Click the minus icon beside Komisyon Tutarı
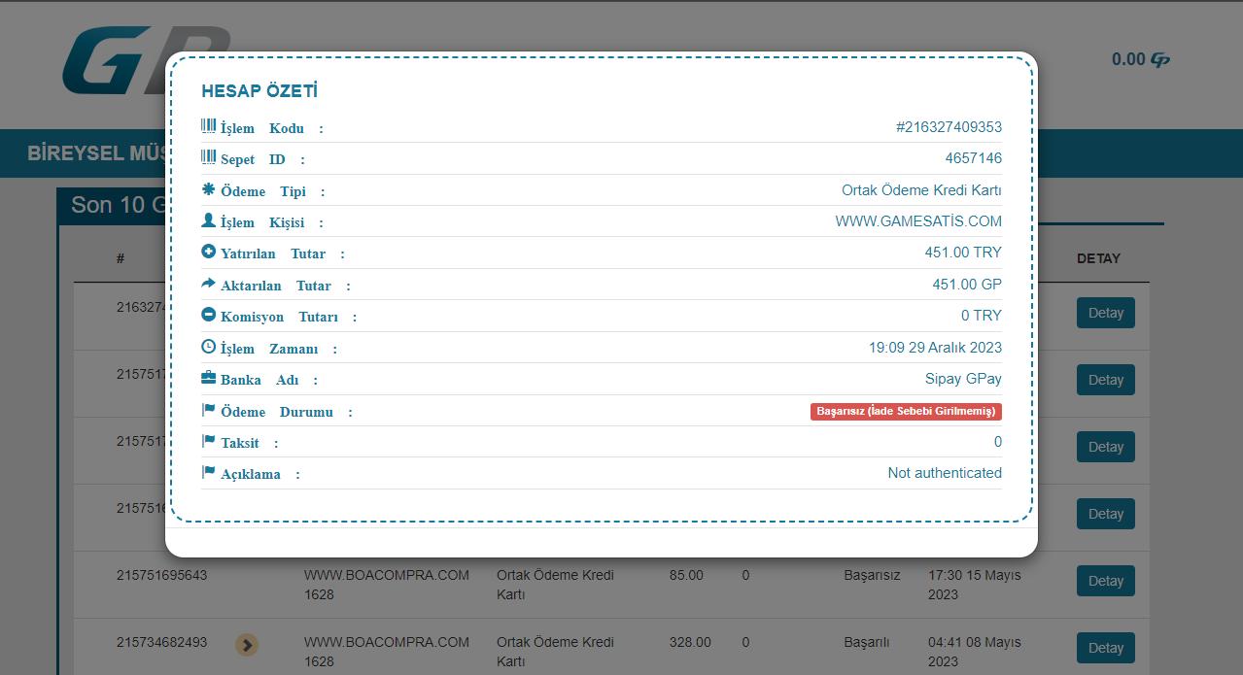Screen dimensions: 1243x675 [208, 315]
